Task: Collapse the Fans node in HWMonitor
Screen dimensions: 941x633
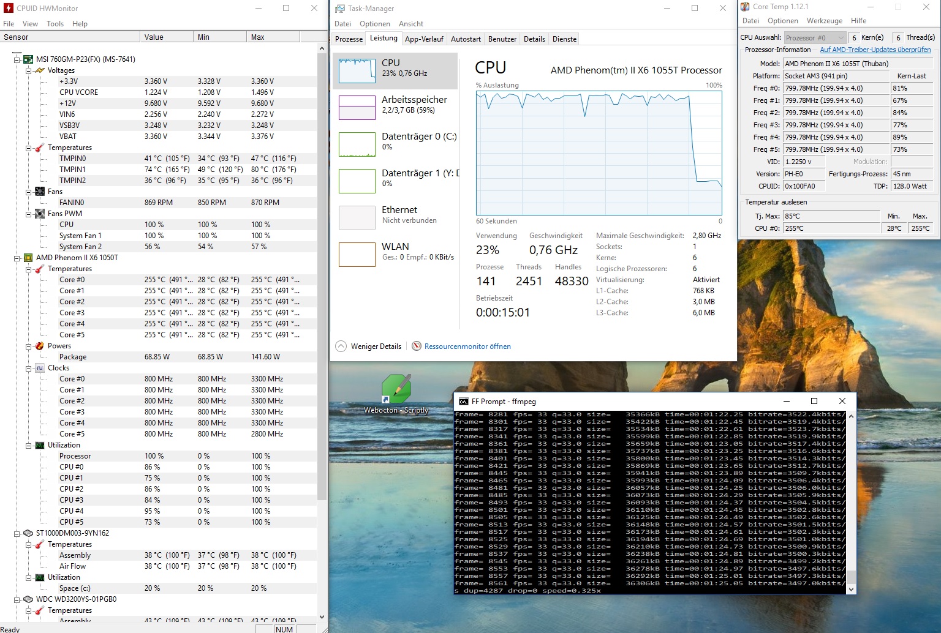Action: [29, 192]
